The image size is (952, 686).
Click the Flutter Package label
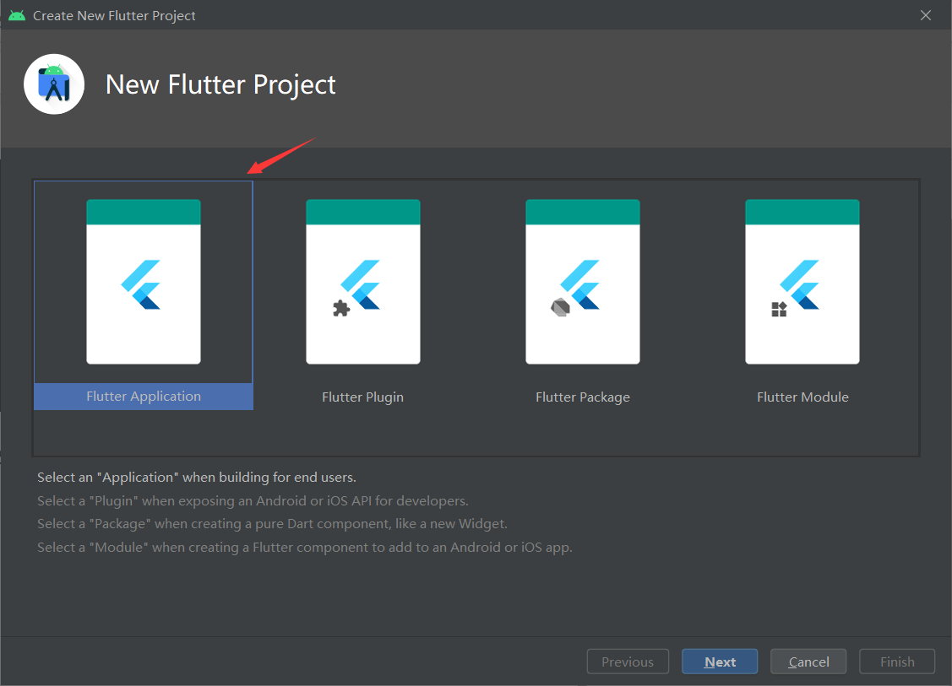click(583, 397)
